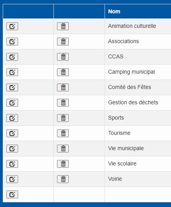
Task: Select the Tourisme name cell
Action: click(x=138, y=133)
